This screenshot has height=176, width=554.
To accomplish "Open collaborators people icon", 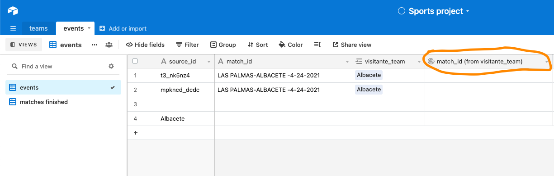I will (x=109, y=45).
